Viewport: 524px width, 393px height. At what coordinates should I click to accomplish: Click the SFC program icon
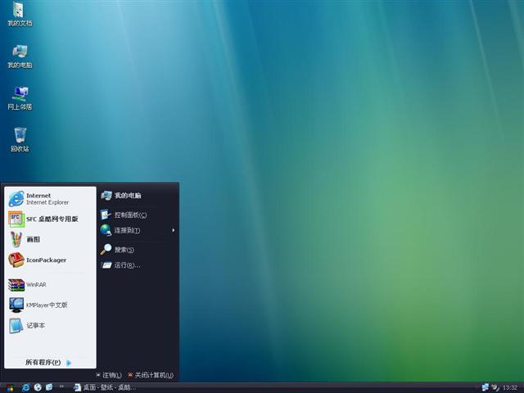tap(16, 219)
